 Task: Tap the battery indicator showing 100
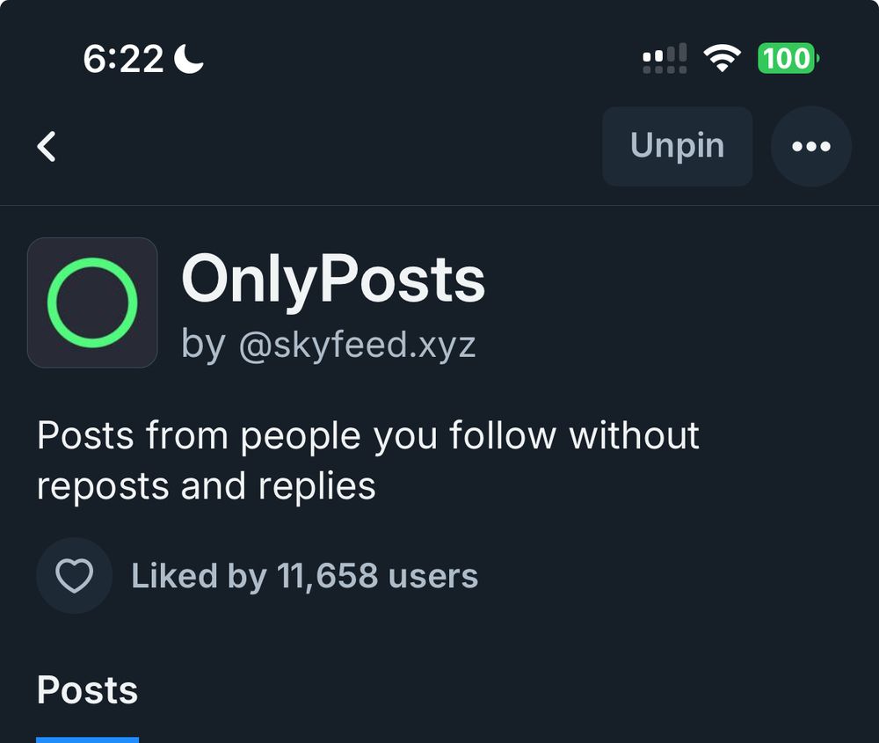click(788, 60)
